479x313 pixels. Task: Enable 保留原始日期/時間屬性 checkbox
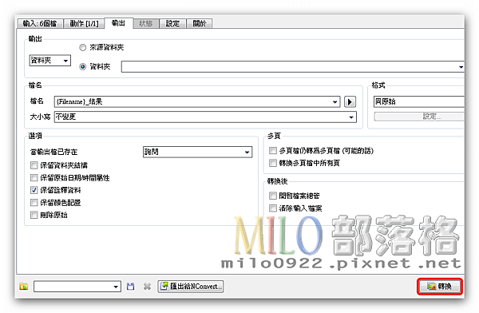click(34, 177)
